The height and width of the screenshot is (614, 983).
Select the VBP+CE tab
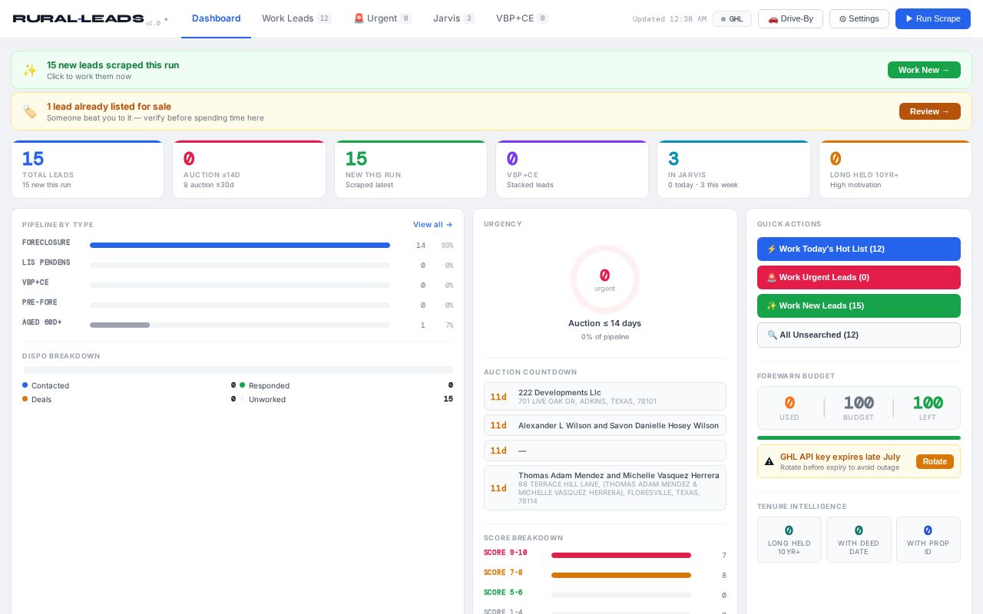pos(521,18)
